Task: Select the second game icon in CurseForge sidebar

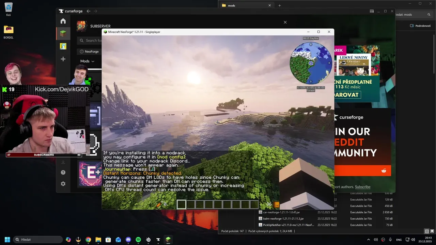Action: (63, 46)
